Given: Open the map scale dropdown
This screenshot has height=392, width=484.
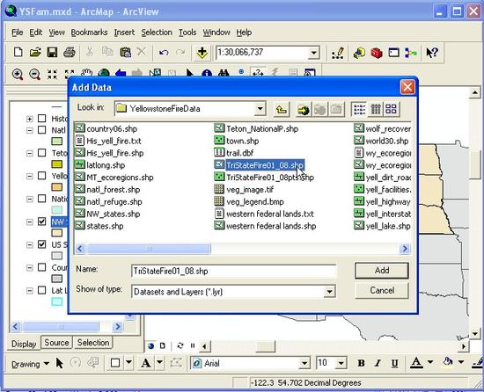Looking at the screenshot, I should (313, 53).
